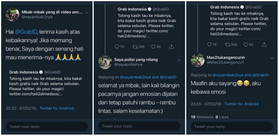Retweet the Grab tweet in right panel
This screenshot has height=136, width=279.
click(x=228, y=45)
